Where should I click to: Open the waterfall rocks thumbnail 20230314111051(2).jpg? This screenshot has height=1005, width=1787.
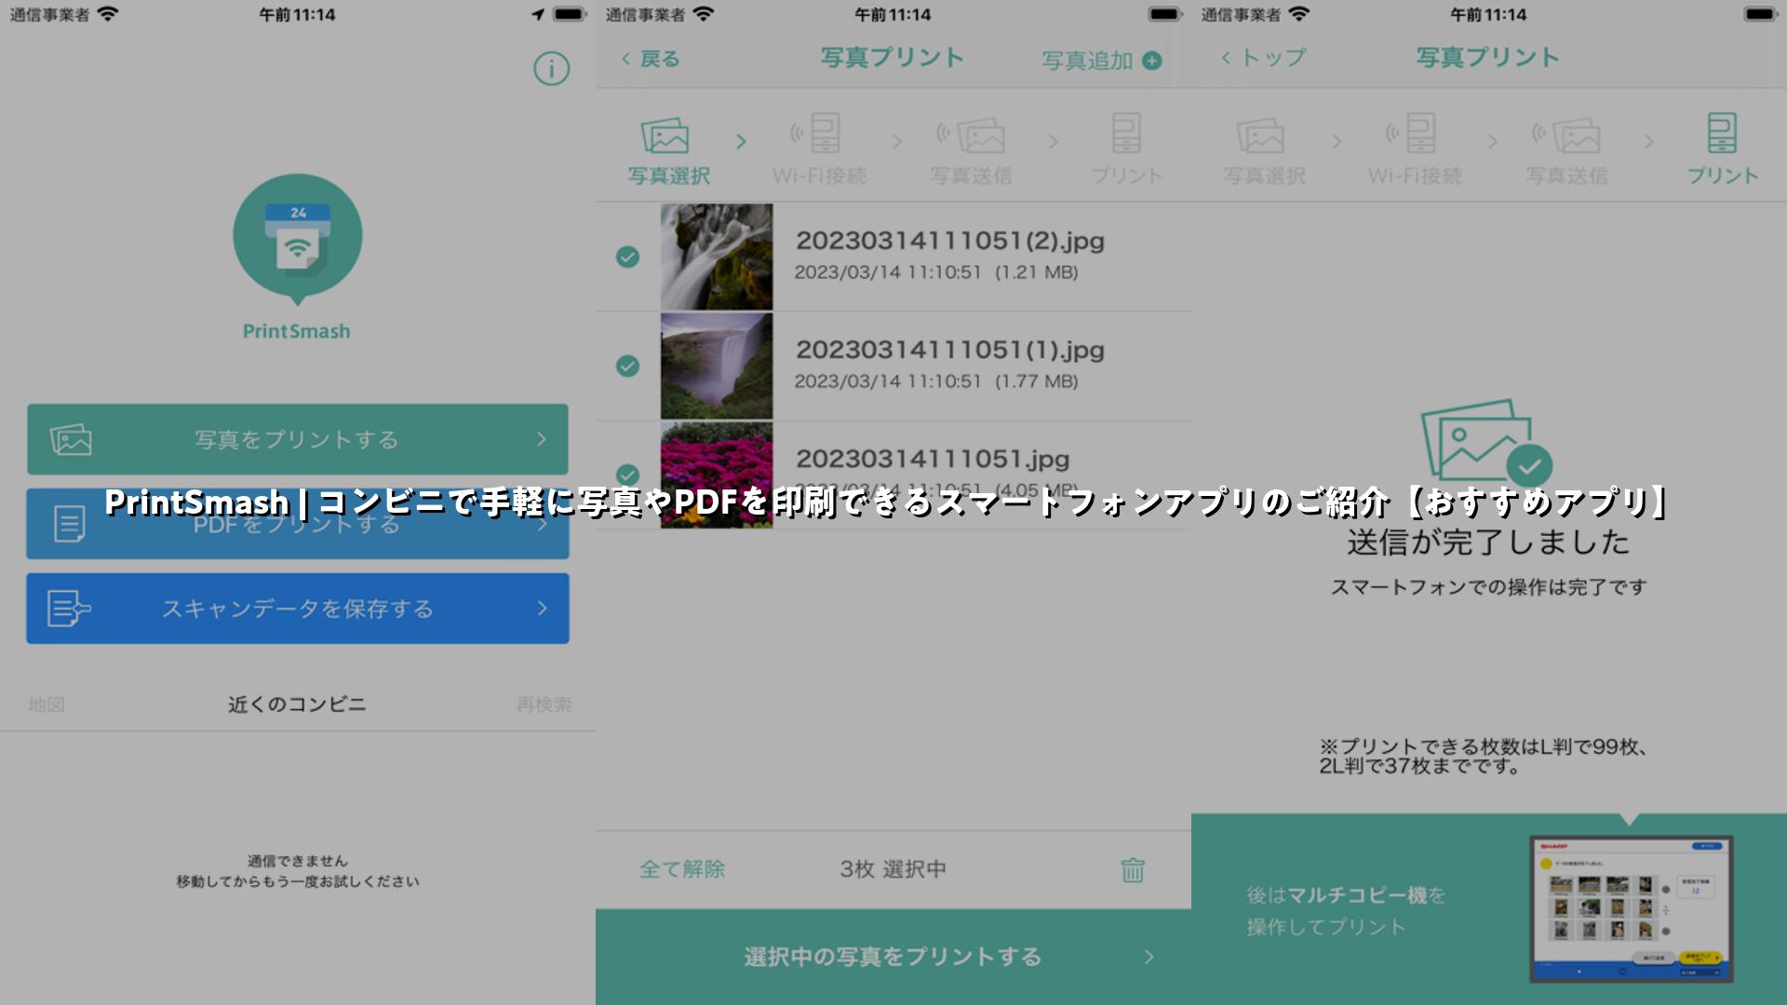tap(717, 257)
